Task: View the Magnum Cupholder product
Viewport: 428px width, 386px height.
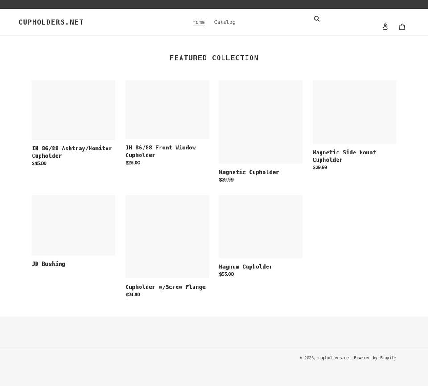Action: tap(246, 266)
